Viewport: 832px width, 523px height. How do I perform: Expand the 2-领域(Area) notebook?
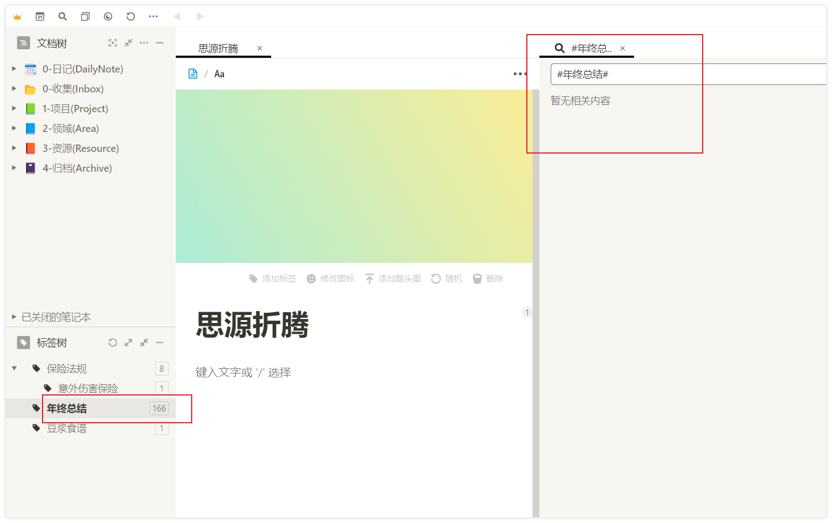tap(14, 128)
